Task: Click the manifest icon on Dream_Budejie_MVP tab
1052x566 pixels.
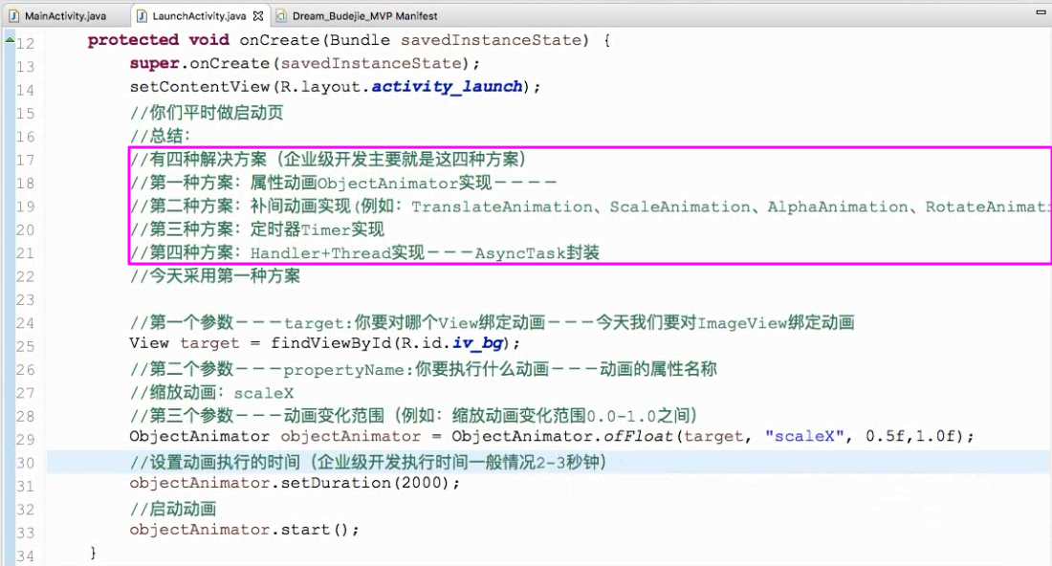Action: pyautogui.click(x=281, y=16)
